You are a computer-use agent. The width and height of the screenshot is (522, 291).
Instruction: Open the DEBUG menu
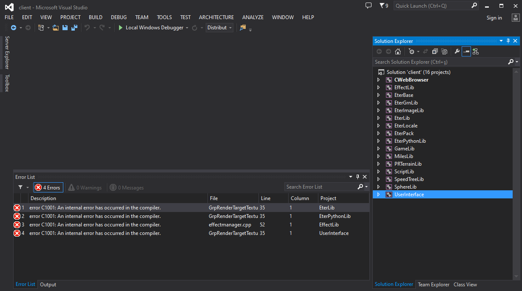(119, 17)
